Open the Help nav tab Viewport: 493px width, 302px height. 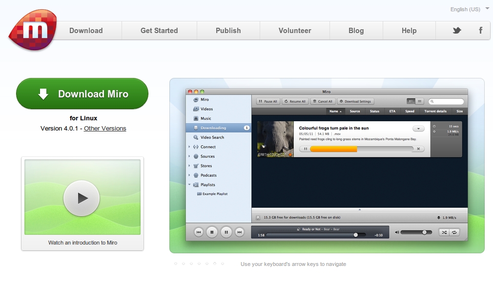[x=409, y=30]
